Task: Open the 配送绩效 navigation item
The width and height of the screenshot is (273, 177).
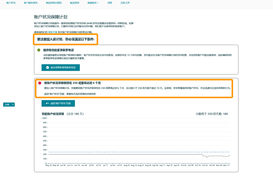Action: [x=75, y=3]
